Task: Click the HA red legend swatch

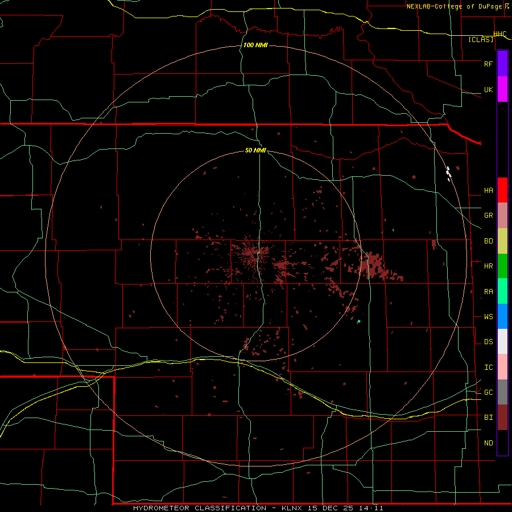Action: pos(502,190)
